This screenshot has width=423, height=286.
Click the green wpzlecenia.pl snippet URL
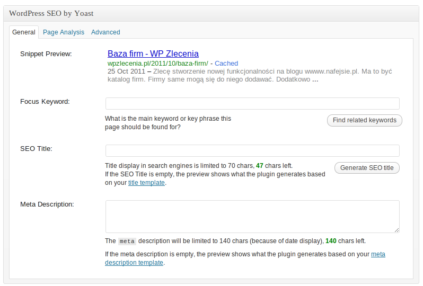tap(157, 63)
